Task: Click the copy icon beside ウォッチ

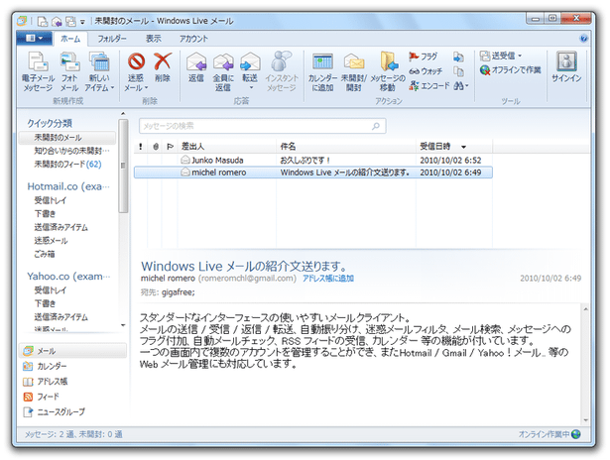Action: (458, 71)
